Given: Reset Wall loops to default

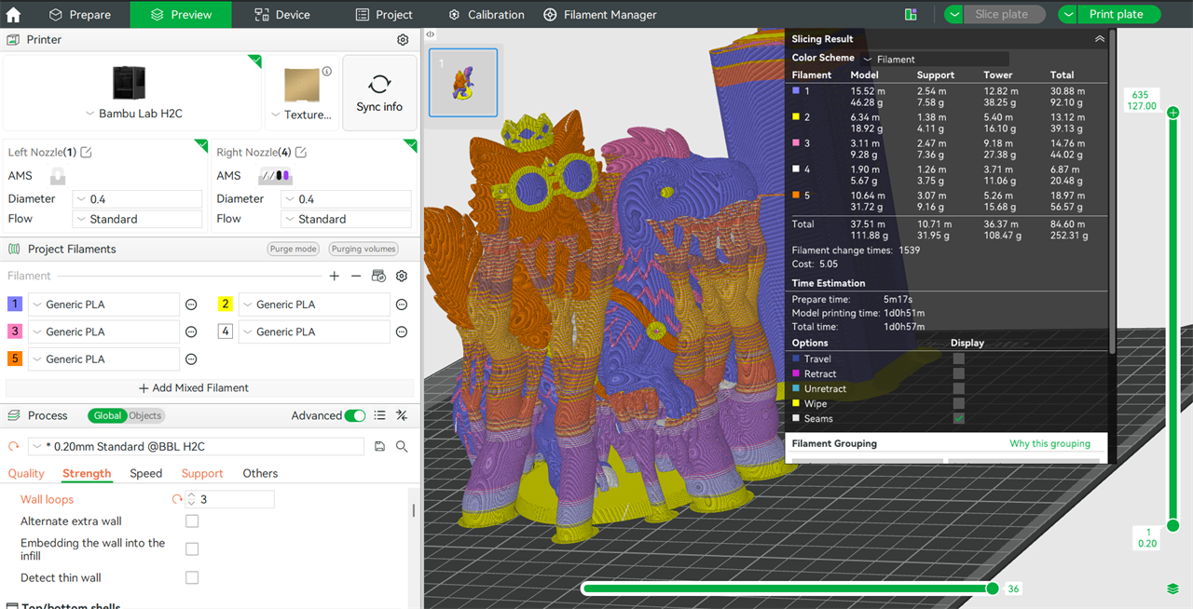Looking at the screenshot, I should click(177, 499).
